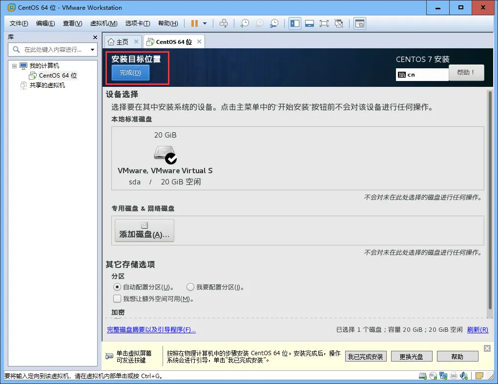The width and height of the screenshot is (498, 384).
Task: Click the keyboard icon beside 单击虚拟屏幕
Action: click(109, 356)
